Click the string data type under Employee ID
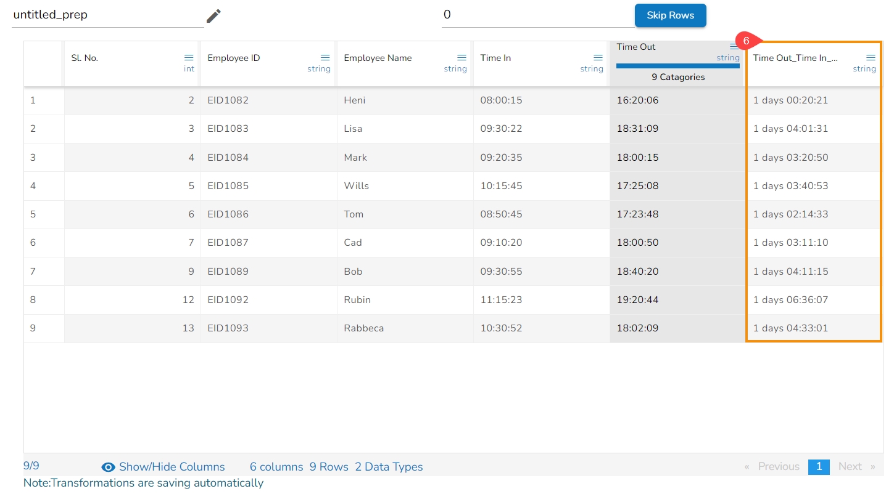This screenshot has height=494, width=894. (x=319, y=69)
